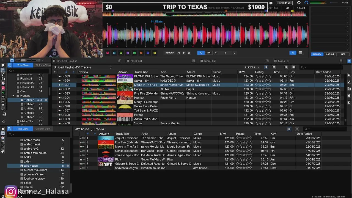
Task: Increase beat loop length with right chevron
Action: pos(235,53)
